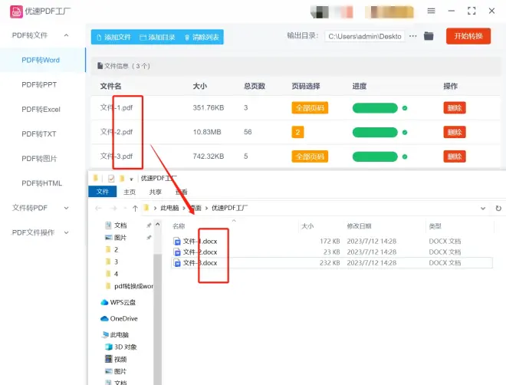Click 添加文件 button
This screenshot has width=506, height=385.
pos(114,37)
